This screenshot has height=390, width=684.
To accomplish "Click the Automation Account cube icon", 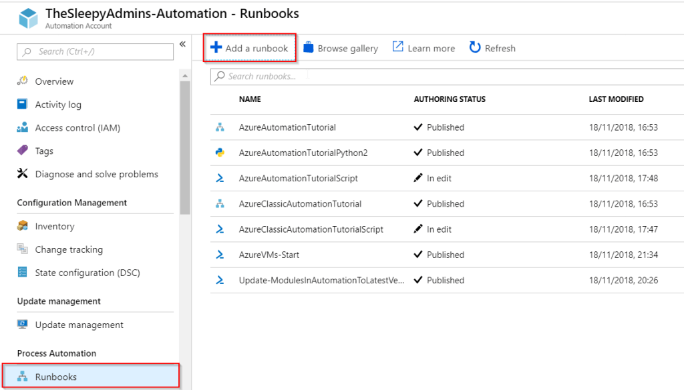I will [28, 18].
